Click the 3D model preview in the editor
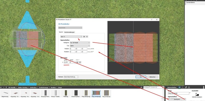205x101 pixels. pos(133,48)
